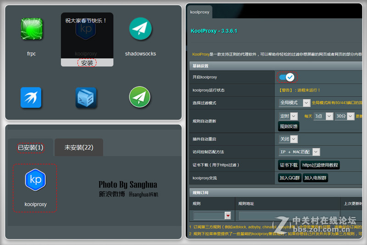Click the 安装 install button under koolproxy
The image size is (367, 245).
(x=87, y=63)
